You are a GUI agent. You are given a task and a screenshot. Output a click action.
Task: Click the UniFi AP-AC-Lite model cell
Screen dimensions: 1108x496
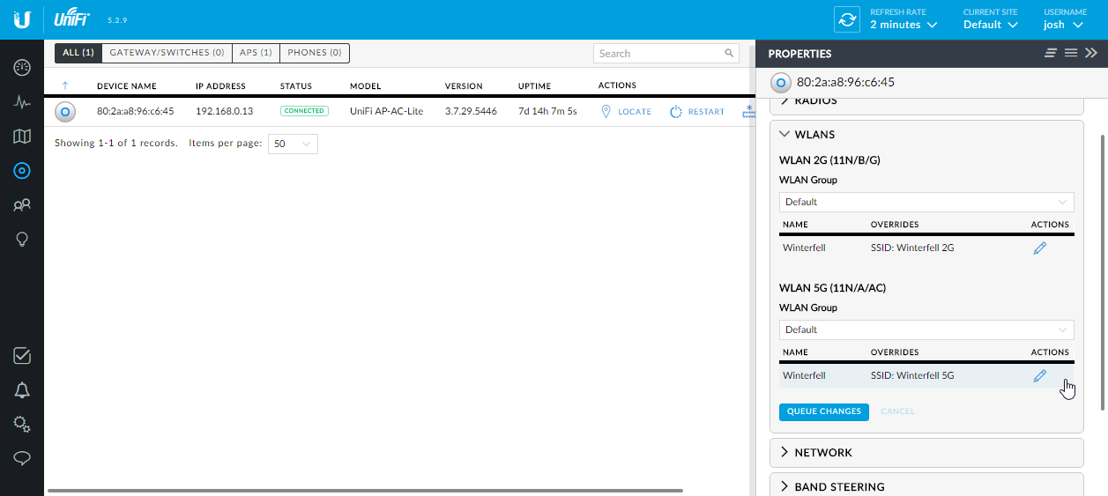387,112
